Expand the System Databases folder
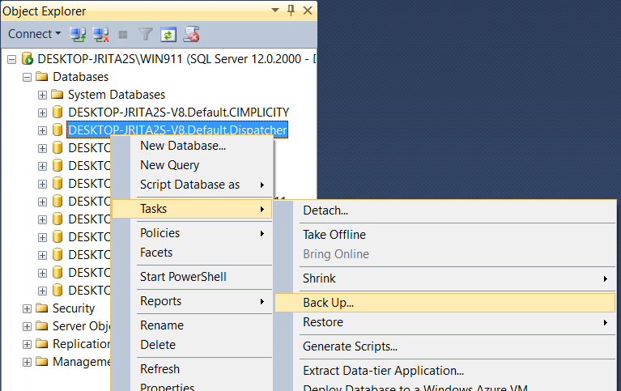The width and height of the screenshot is (621, 391). click(x=42, y=95)
